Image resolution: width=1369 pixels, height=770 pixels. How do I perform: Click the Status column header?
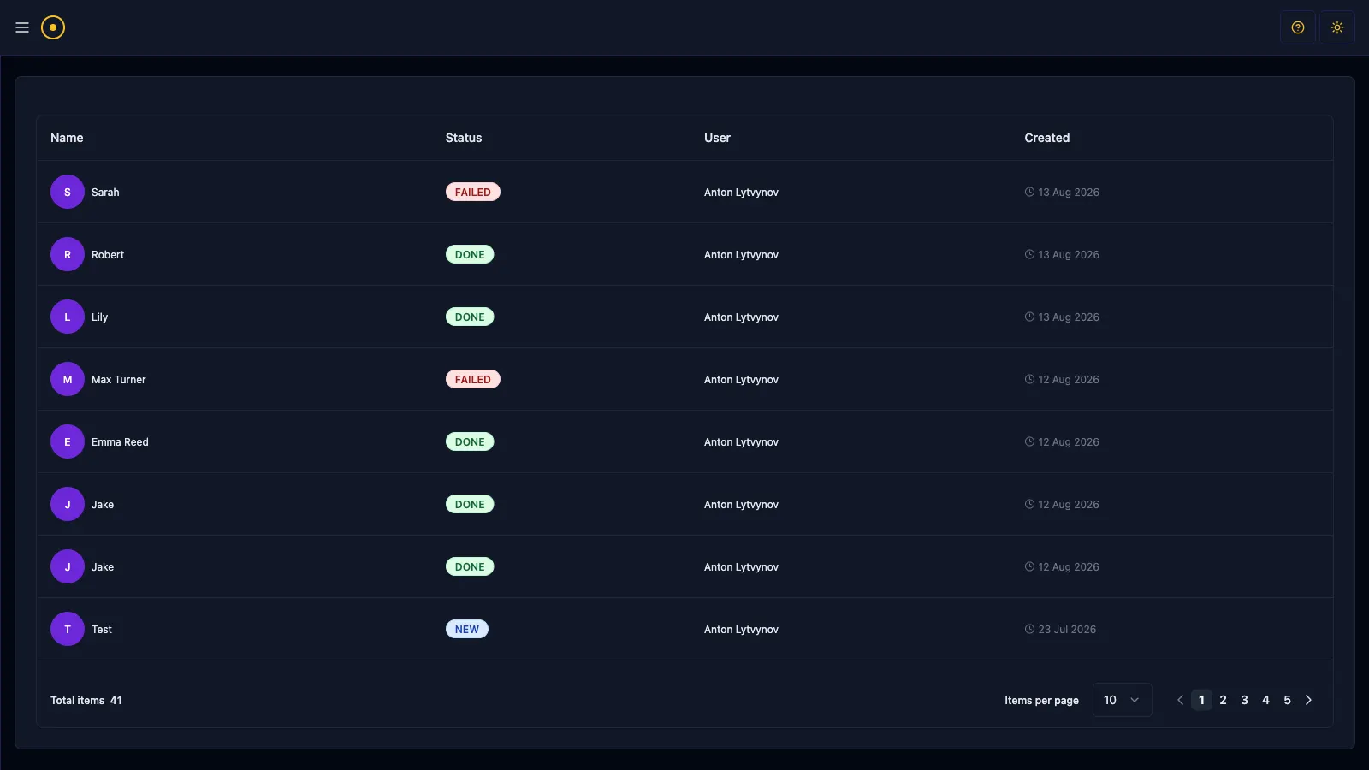point(464,138)
